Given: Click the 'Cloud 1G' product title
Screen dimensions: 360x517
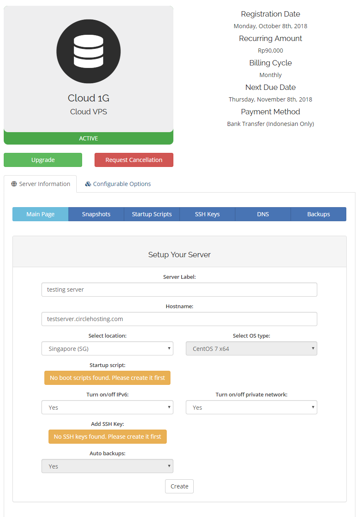Looking at the screenshot, I should 88,98.
